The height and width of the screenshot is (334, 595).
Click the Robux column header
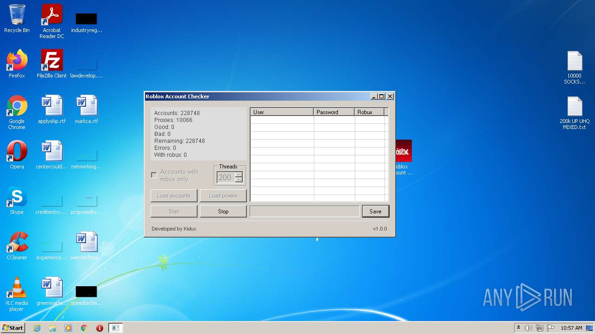click(370, 112)
